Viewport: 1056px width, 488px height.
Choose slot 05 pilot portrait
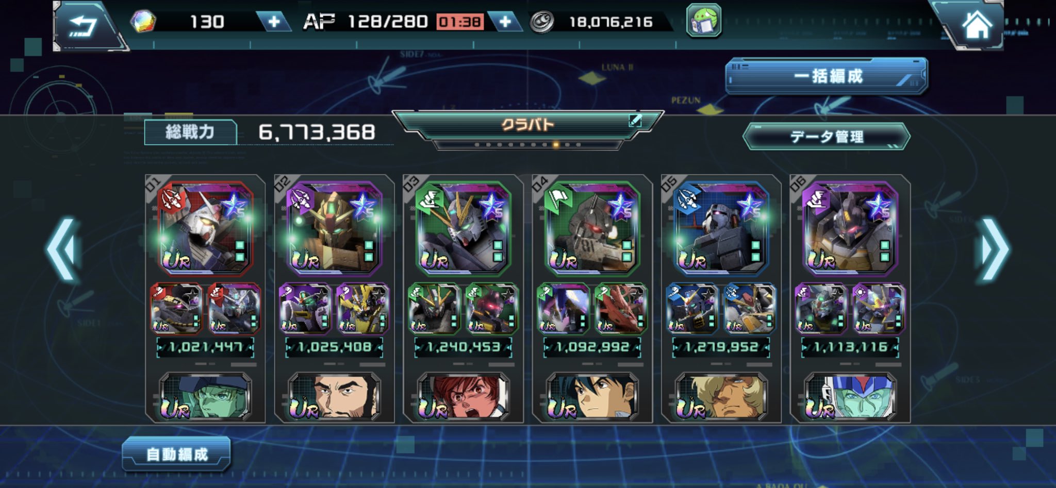721,396
